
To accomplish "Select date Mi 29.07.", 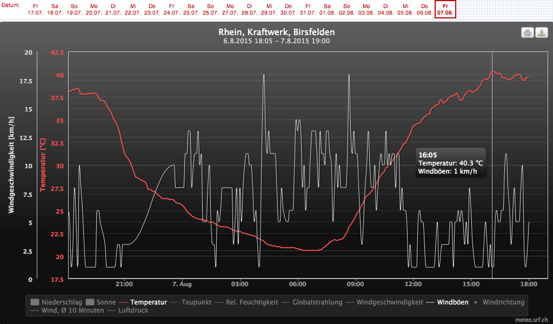I will [x=269, y=9].
